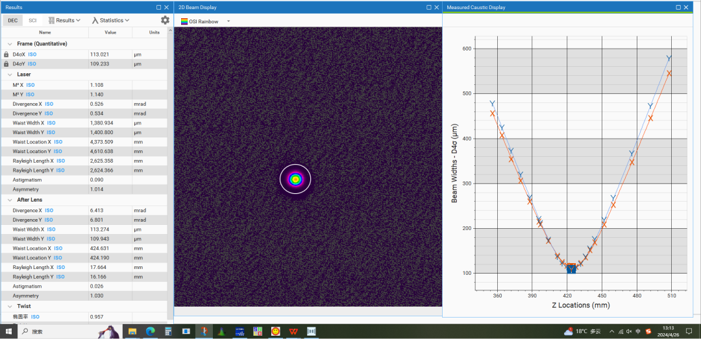Click the weather widget showing 18°C
Screen dimensions: 701x339
point(582,331)
